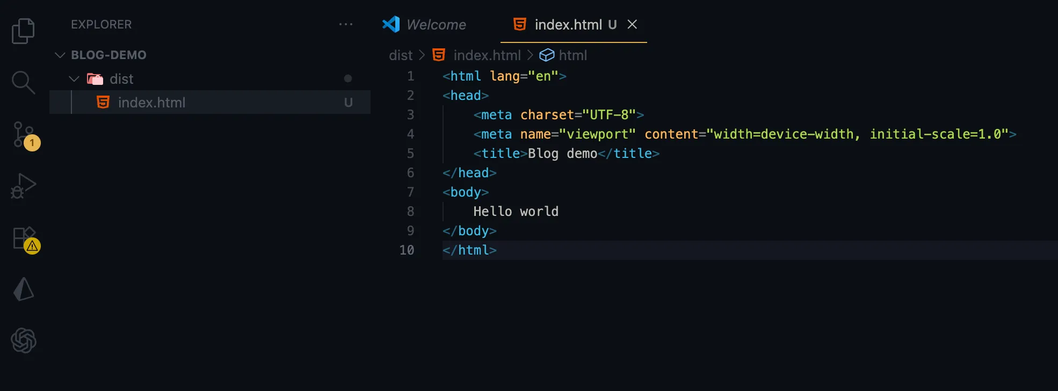Click dist in the breadcrumb path

click(x=401, y=55)
